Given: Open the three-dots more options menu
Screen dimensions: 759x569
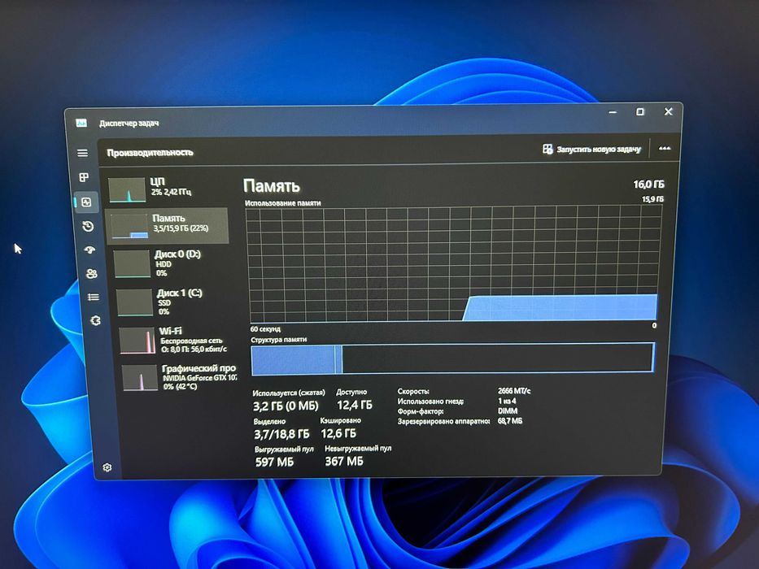Looking at the screenshot, I should click(x=665, y=149).
